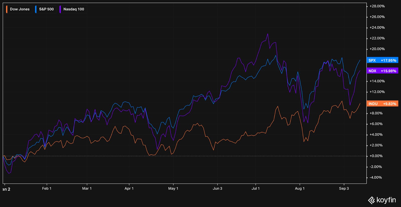401x207 pixels.
Task: Click the Mar 1 date label
Action: pyautogui.click(x=87, y=188)
